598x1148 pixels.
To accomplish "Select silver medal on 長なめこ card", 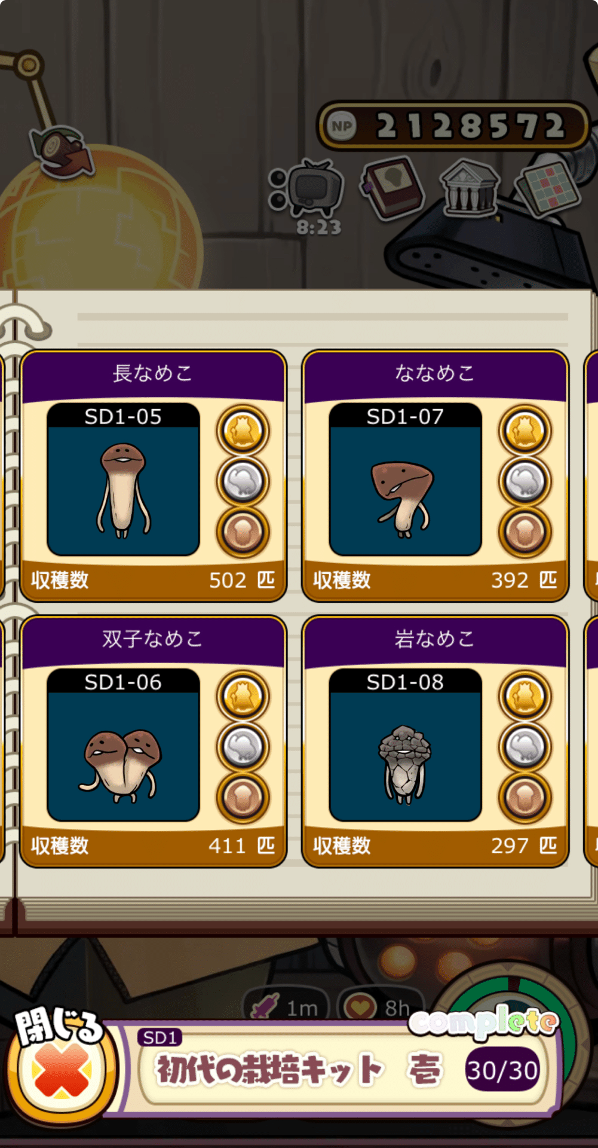I will click(x=243, y=481).
